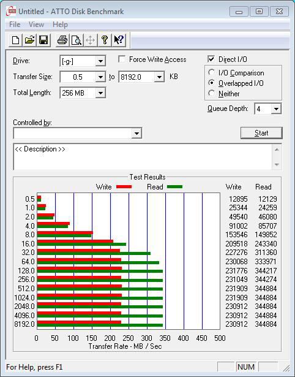This screenshot has width=295, height=377.
Task: Activate the context help arrow icon
Action: [119, 40]
